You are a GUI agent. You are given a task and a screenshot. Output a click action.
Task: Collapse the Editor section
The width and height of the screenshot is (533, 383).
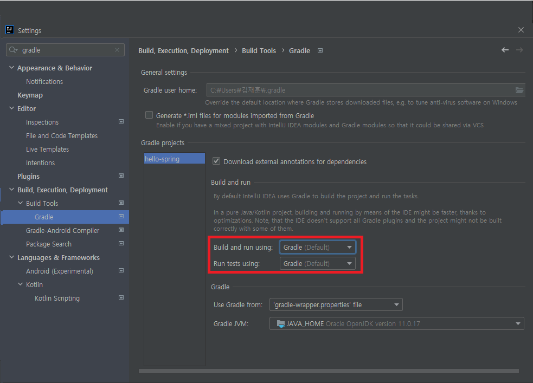coord(11,108)
